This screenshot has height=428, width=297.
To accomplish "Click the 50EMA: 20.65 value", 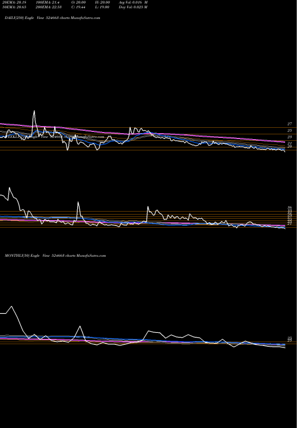I will [14, 7].
